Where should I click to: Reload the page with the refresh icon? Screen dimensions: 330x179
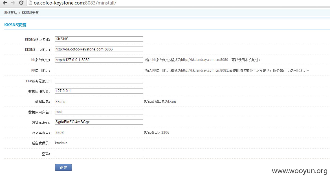21,3
